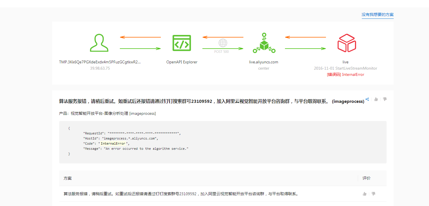
Task: Thumbs up the solution row in the table
Action: click(x=365, y=194)
